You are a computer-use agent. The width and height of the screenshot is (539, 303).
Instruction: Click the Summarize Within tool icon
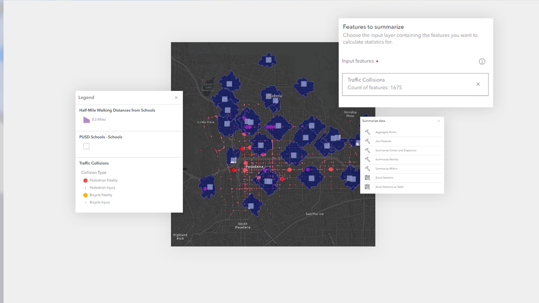[367, 168]
